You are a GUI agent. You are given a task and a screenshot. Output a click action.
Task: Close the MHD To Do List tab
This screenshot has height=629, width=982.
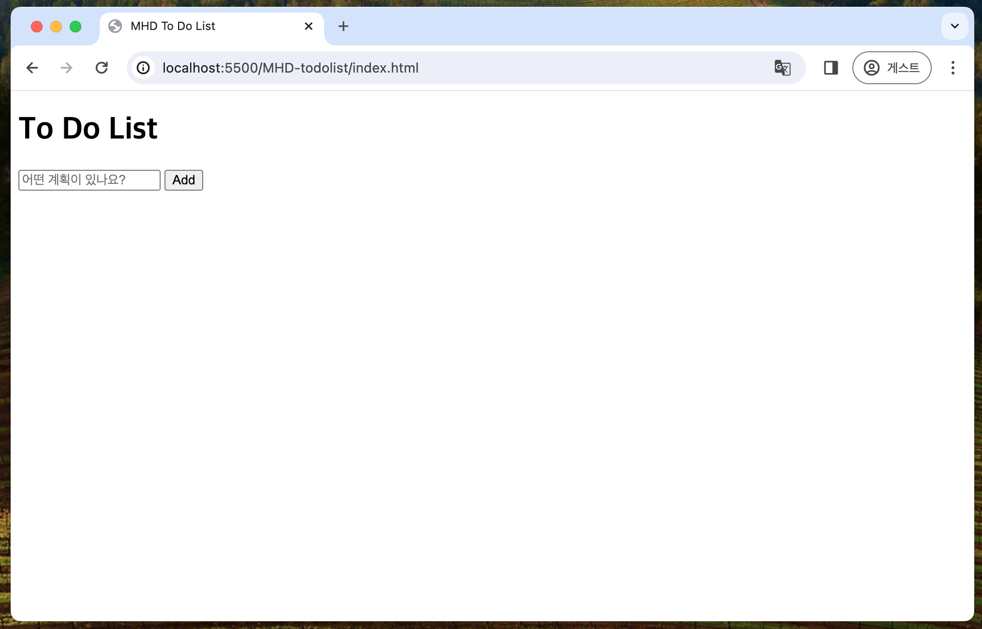coord(309,26)
